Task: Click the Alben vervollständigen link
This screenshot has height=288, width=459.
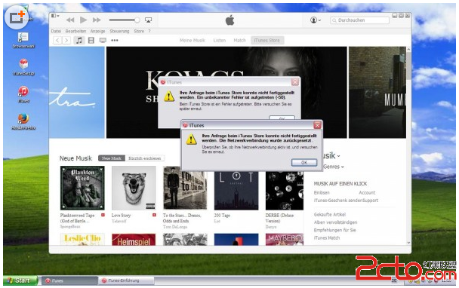Action: [x=335, y=222]
